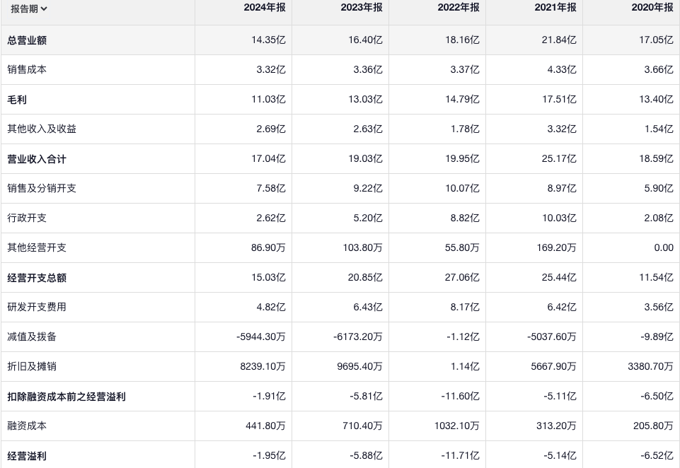Click the 营业收入合计 row label

[x=37, y=159]
